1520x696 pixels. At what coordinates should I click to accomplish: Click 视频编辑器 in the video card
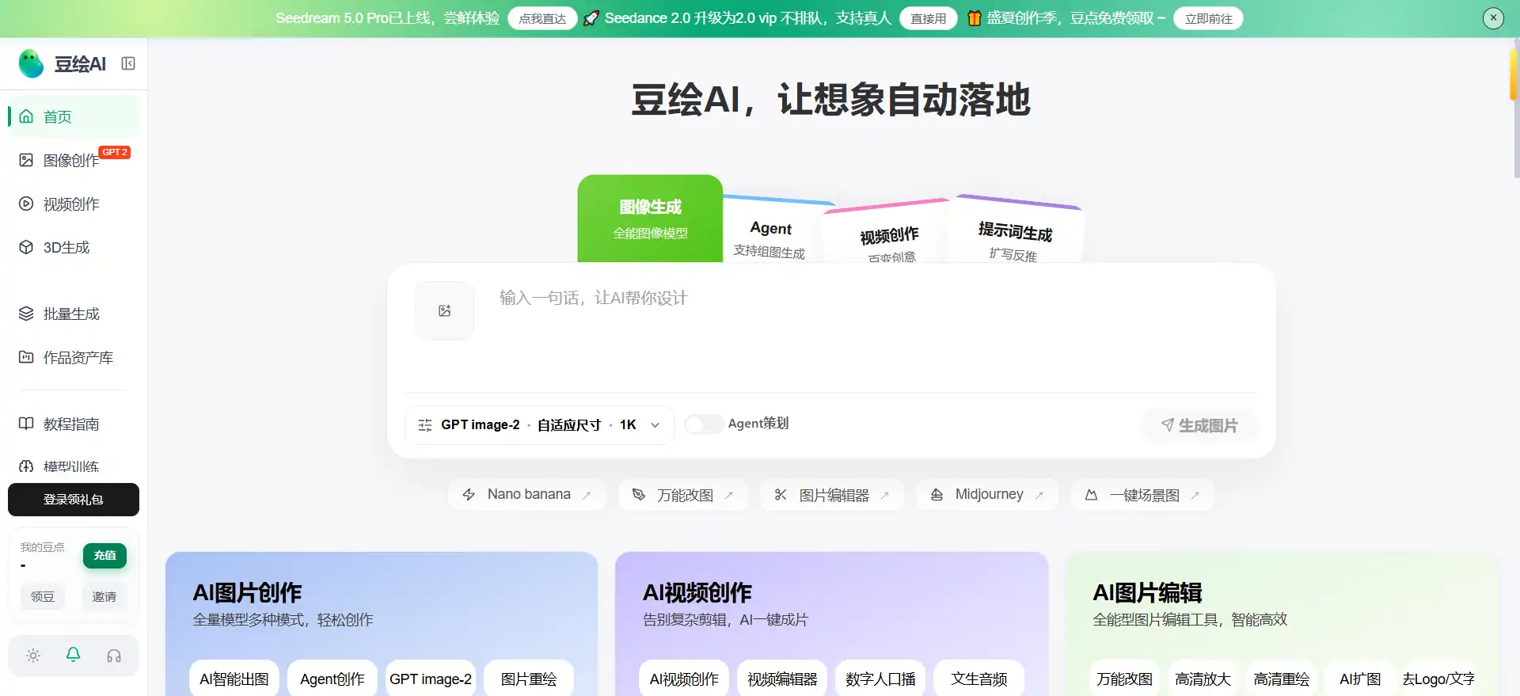pyautogui.click(x=782, y=679)
